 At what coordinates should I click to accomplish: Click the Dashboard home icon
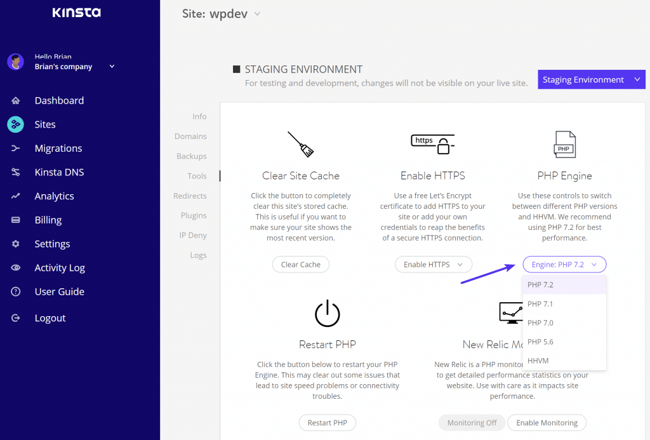click(x=16, y=100)
